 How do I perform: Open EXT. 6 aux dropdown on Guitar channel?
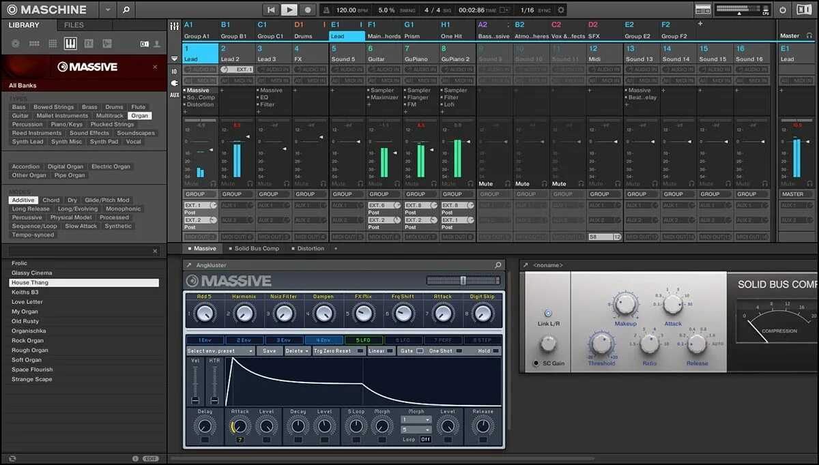tap(384, 205)
